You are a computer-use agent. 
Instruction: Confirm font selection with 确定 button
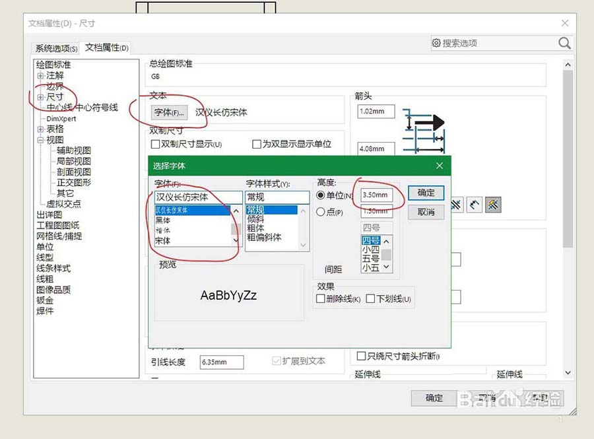(x=426, y=193)
